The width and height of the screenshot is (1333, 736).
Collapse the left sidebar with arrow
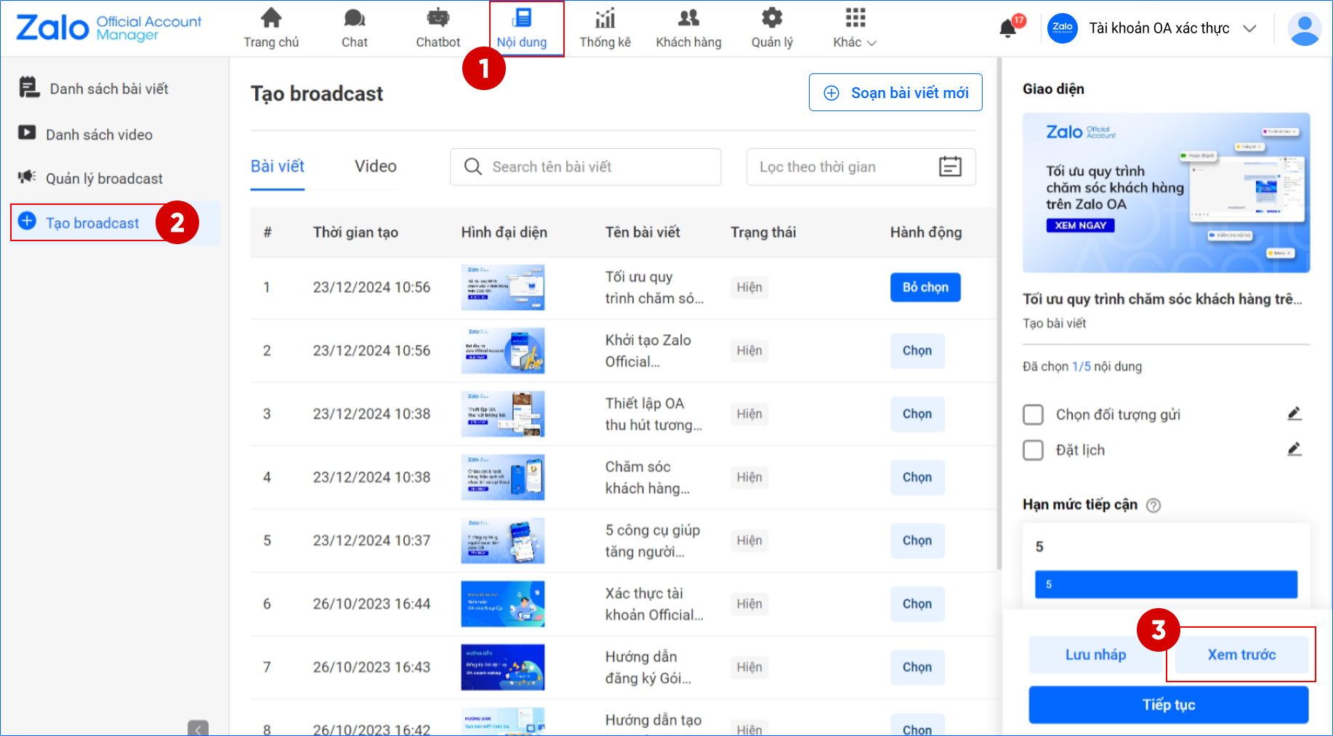click(198, 728)
